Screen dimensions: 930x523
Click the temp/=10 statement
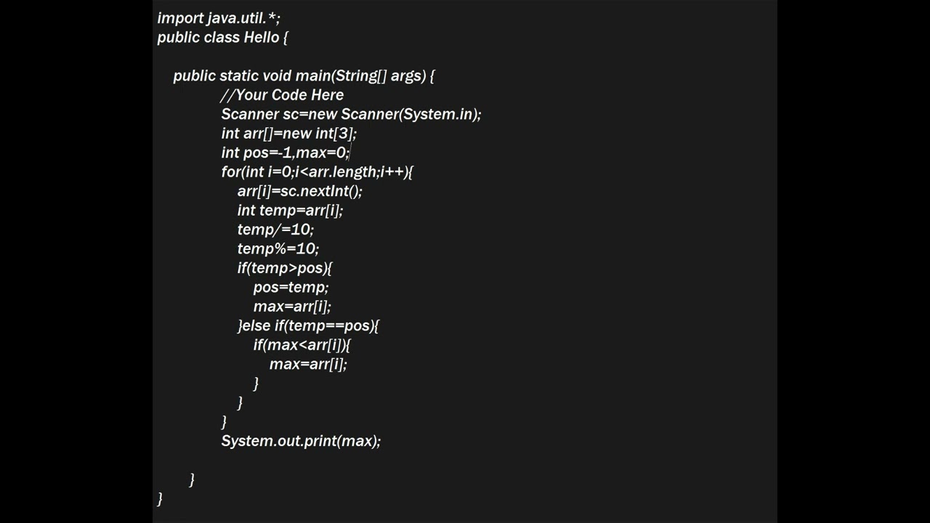click(x=275, y=230)
